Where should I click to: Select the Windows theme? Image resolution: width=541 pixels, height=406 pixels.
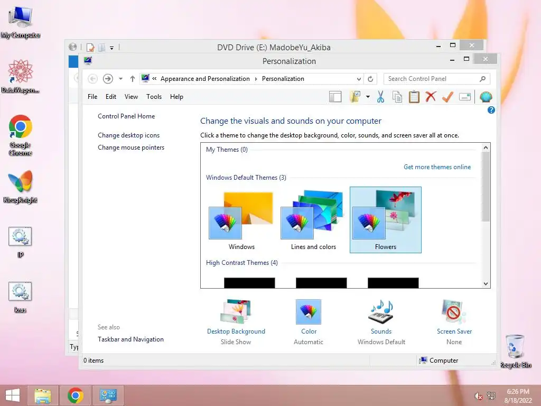point(241,220)
